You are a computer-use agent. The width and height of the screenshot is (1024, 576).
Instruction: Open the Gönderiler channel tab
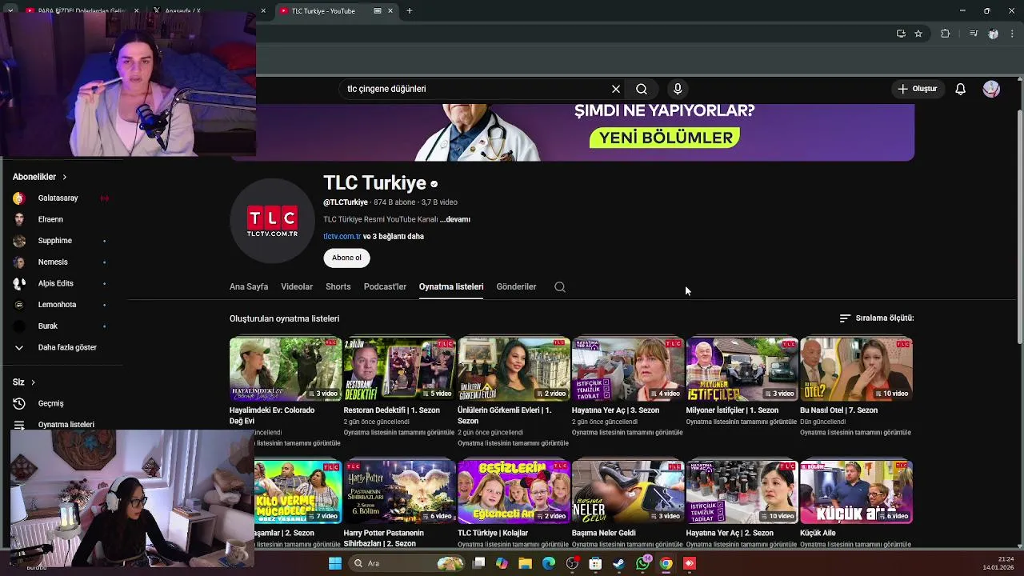[x=516, y=286]
